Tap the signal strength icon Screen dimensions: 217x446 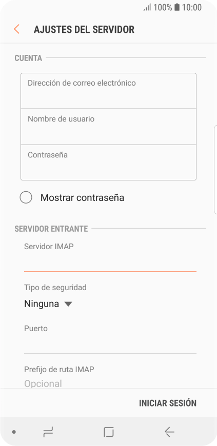[147, 7]
